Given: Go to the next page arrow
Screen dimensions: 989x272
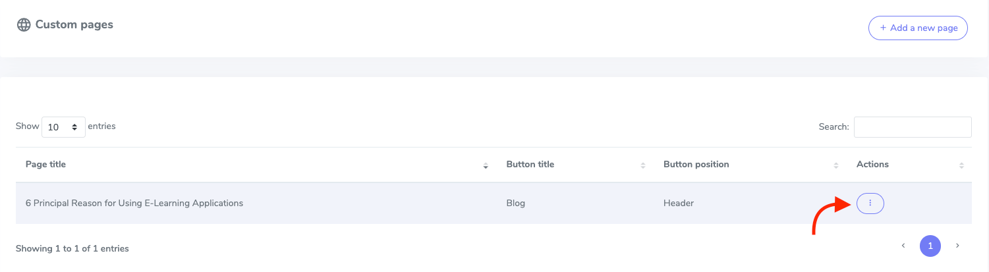Looking at the screenshot, I should pos(957,246).
